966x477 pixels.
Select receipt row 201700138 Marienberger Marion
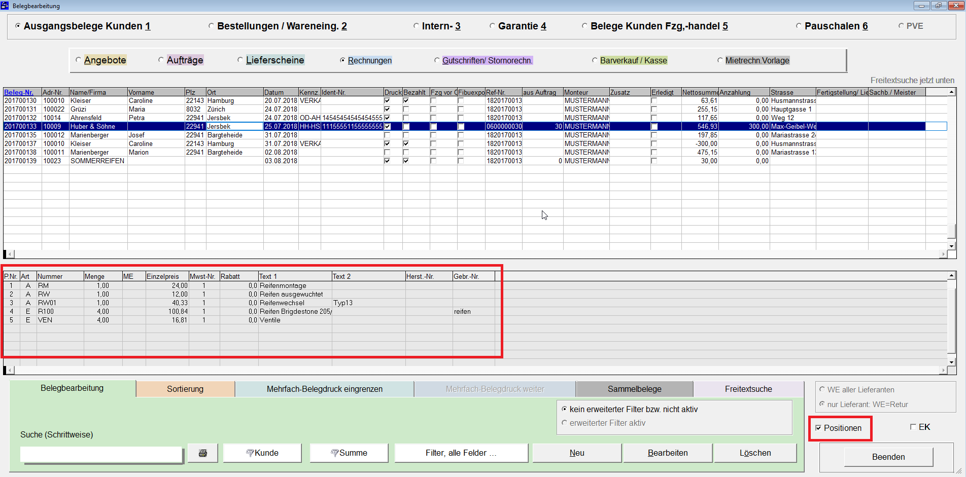pyautogui.click(x=475, y=152)
